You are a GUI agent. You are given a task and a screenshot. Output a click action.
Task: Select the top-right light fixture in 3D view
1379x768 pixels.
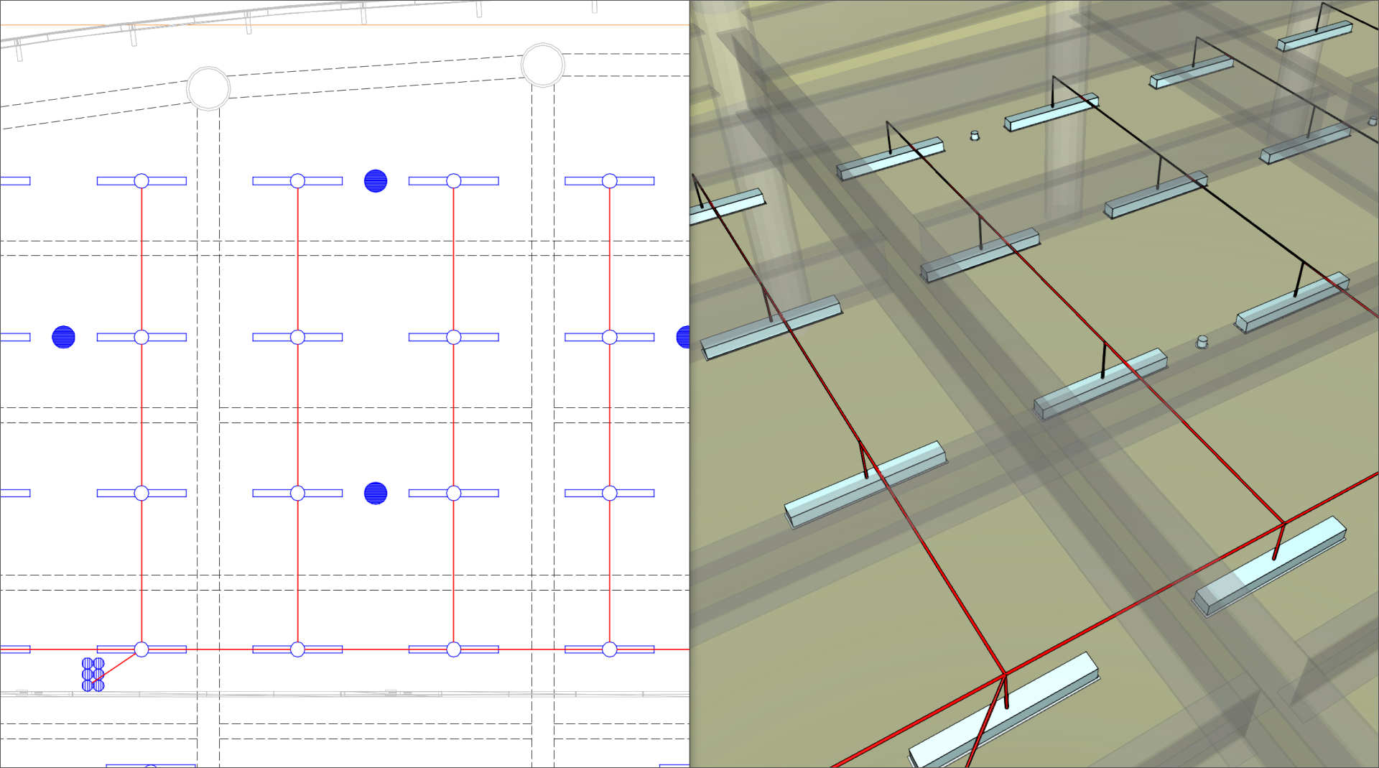(x=1314, y=37)
